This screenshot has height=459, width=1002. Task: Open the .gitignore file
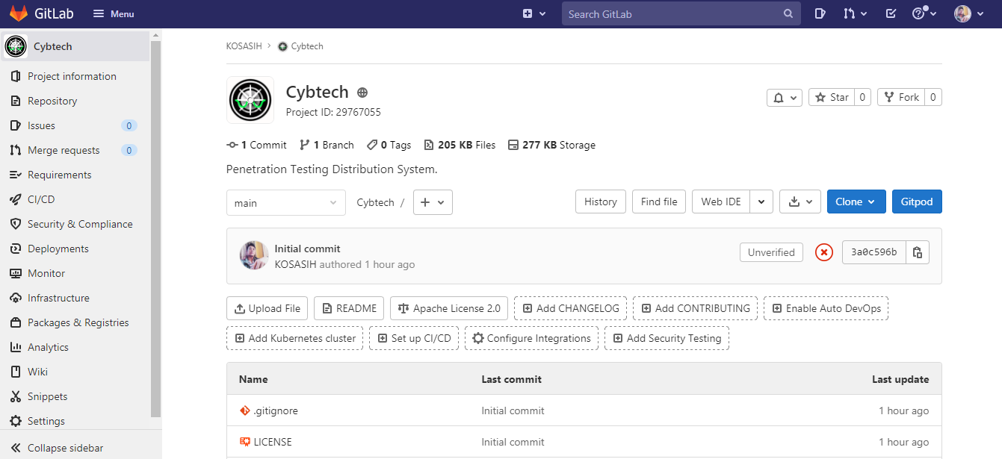click(276, 410)
